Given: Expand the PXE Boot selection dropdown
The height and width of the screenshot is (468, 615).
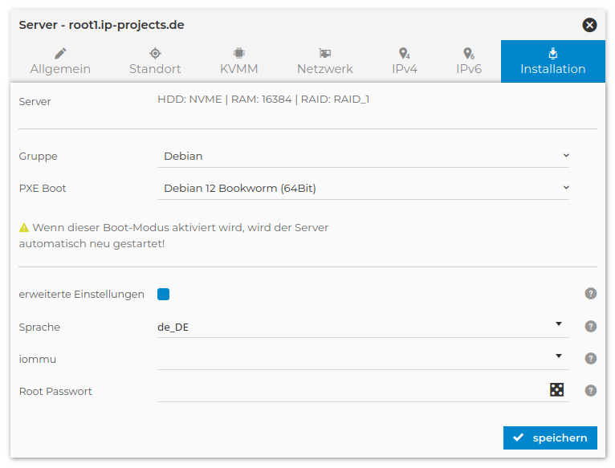Looking at the screenshot, I should click(363, 189).
